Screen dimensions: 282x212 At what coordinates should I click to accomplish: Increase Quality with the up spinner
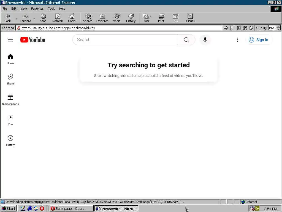pyautogui.click(x=278, y=27)
